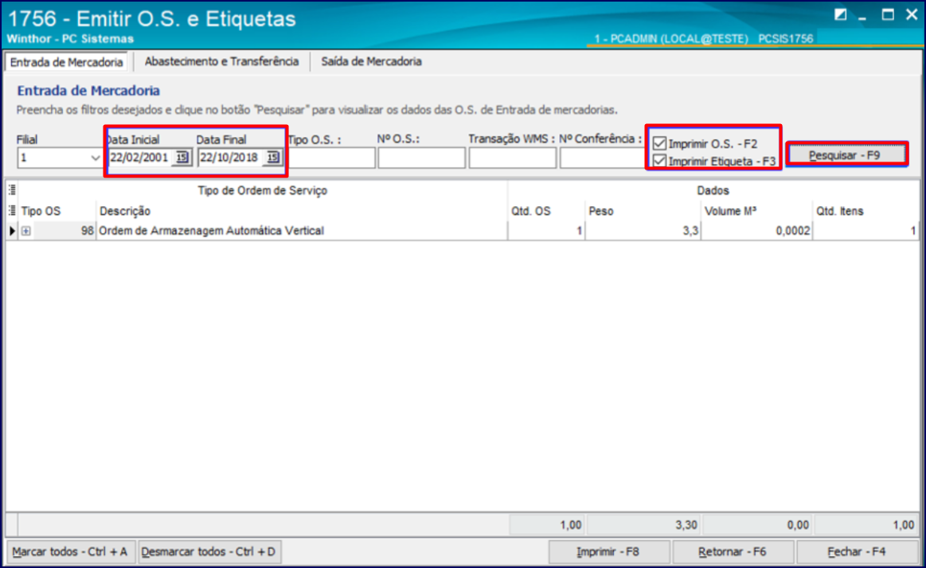Screen dimensions: 926x568
Task: Focus the Nº O.S. input field
Action: [422, 158]
